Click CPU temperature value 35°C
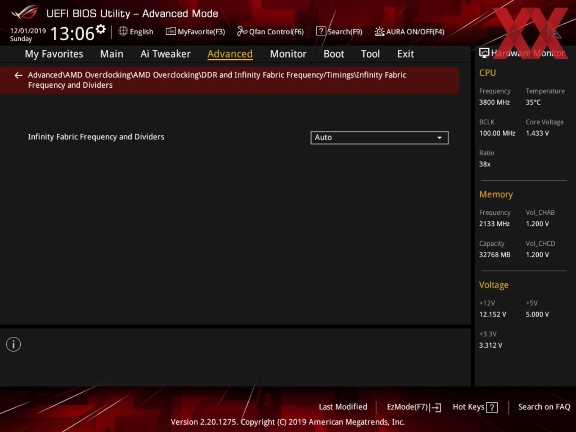 [533, 102]
